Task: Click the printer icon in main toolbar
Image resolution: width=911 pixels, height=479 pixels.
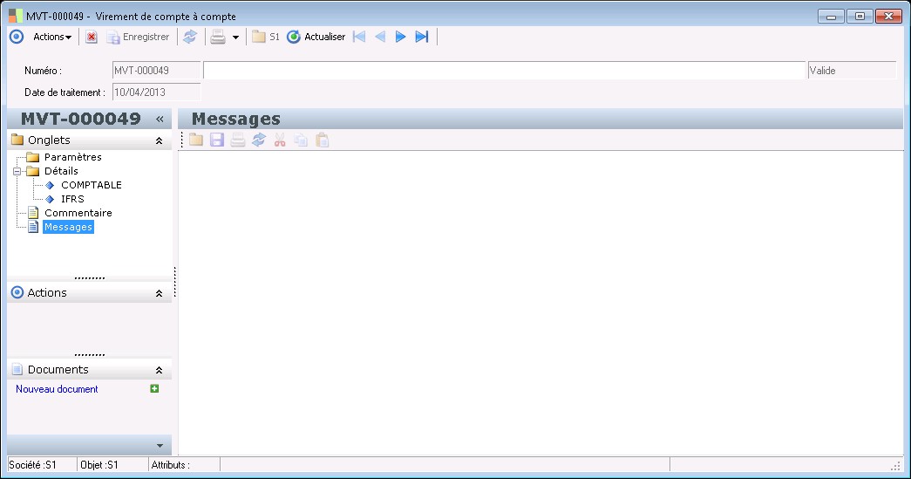Action: (x=218, y=37)
